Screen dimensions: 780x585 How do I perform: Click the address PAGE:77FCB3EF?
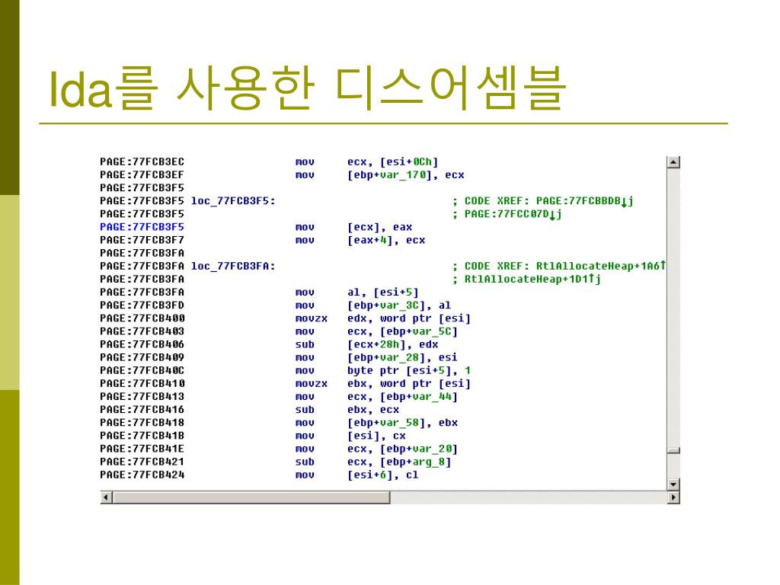142,174
